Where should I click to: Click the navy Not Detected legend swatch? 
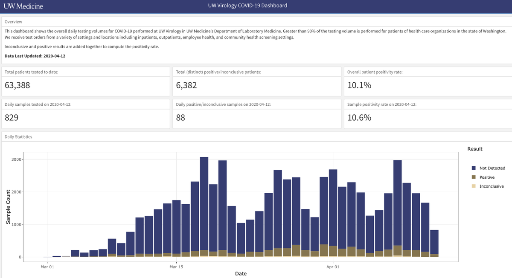474,168
